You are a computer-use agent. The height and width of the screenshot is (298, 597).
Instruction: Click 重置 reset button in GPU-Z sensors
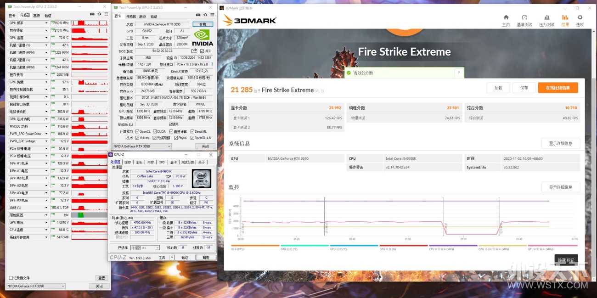[102, 278]
